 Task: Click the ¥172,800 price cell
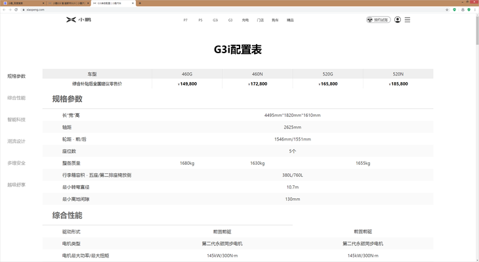point(257,84)
